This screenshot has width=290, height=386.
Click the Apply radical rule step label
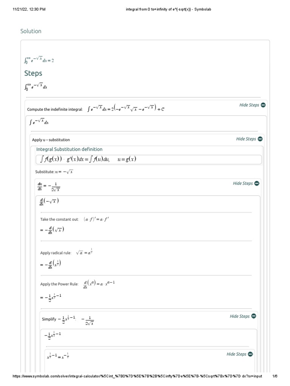pos(56,253)
